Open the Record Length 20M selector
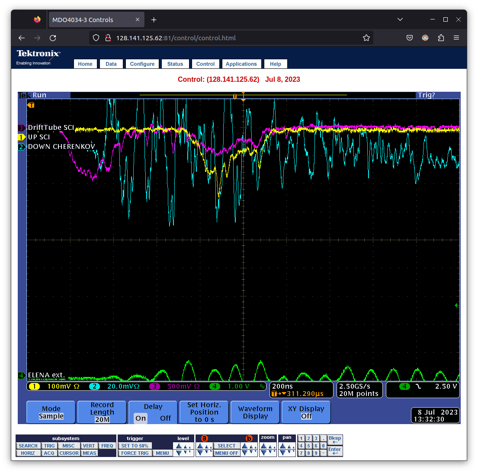 102,412
